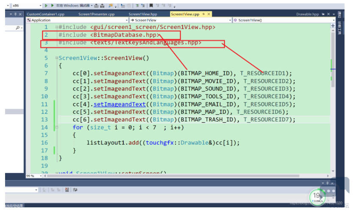Toggle word wrap in bottom panel
Screen dimensions: 353x212
75,190
